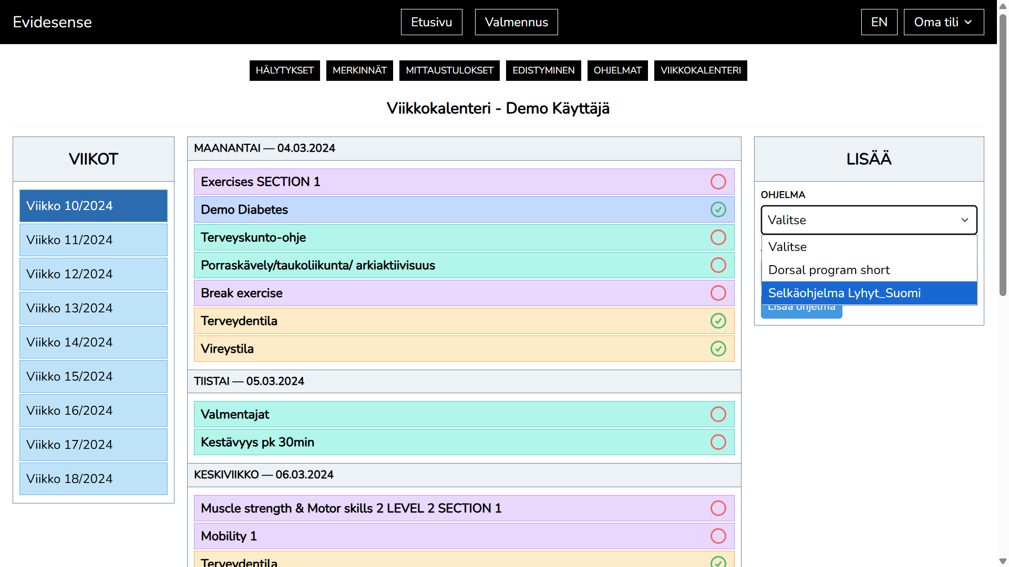Expand the Oma tili menu
The image size is (1009, 567).
coord(943,22)
